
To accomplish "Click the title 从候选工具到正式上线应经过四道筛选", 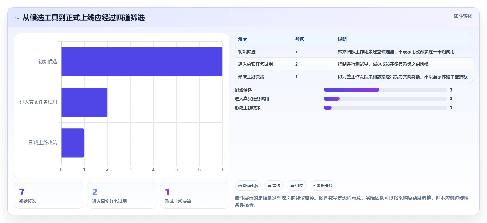I will click(83, 18).
